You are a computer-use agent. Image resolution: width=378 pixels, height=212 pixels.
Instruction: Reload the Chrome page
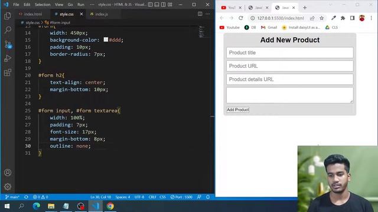[240, 18]
